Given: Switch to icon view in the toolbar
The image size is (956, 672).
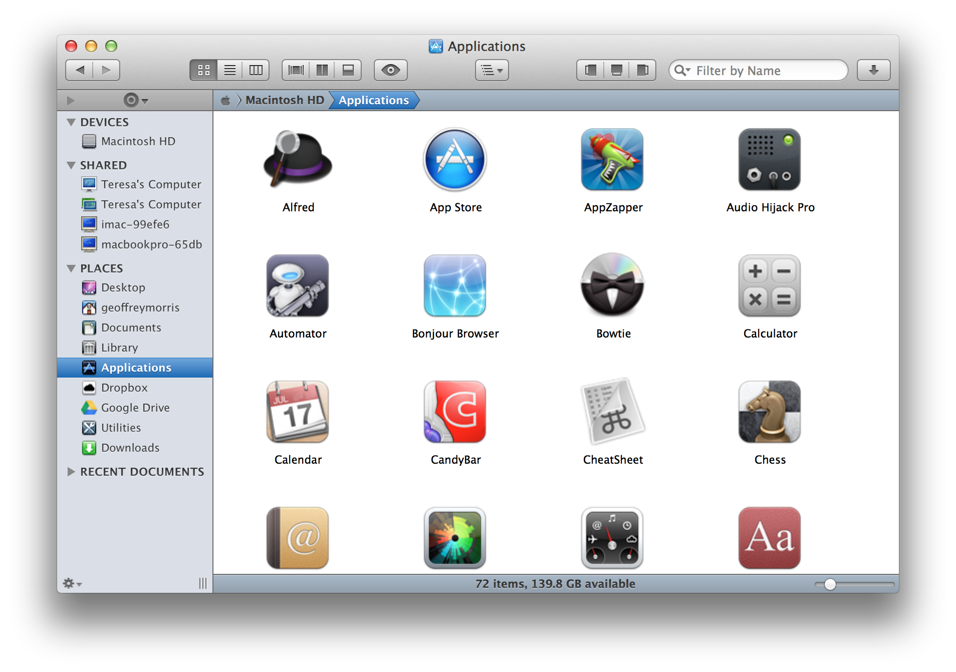Looking at the screenshot, I should [x=203, y=70].
